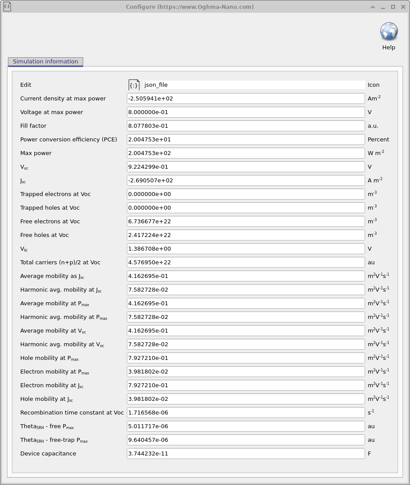410x485 pixels.
Task: Click the 'Percent' unit text
Action: click(378, 139)
